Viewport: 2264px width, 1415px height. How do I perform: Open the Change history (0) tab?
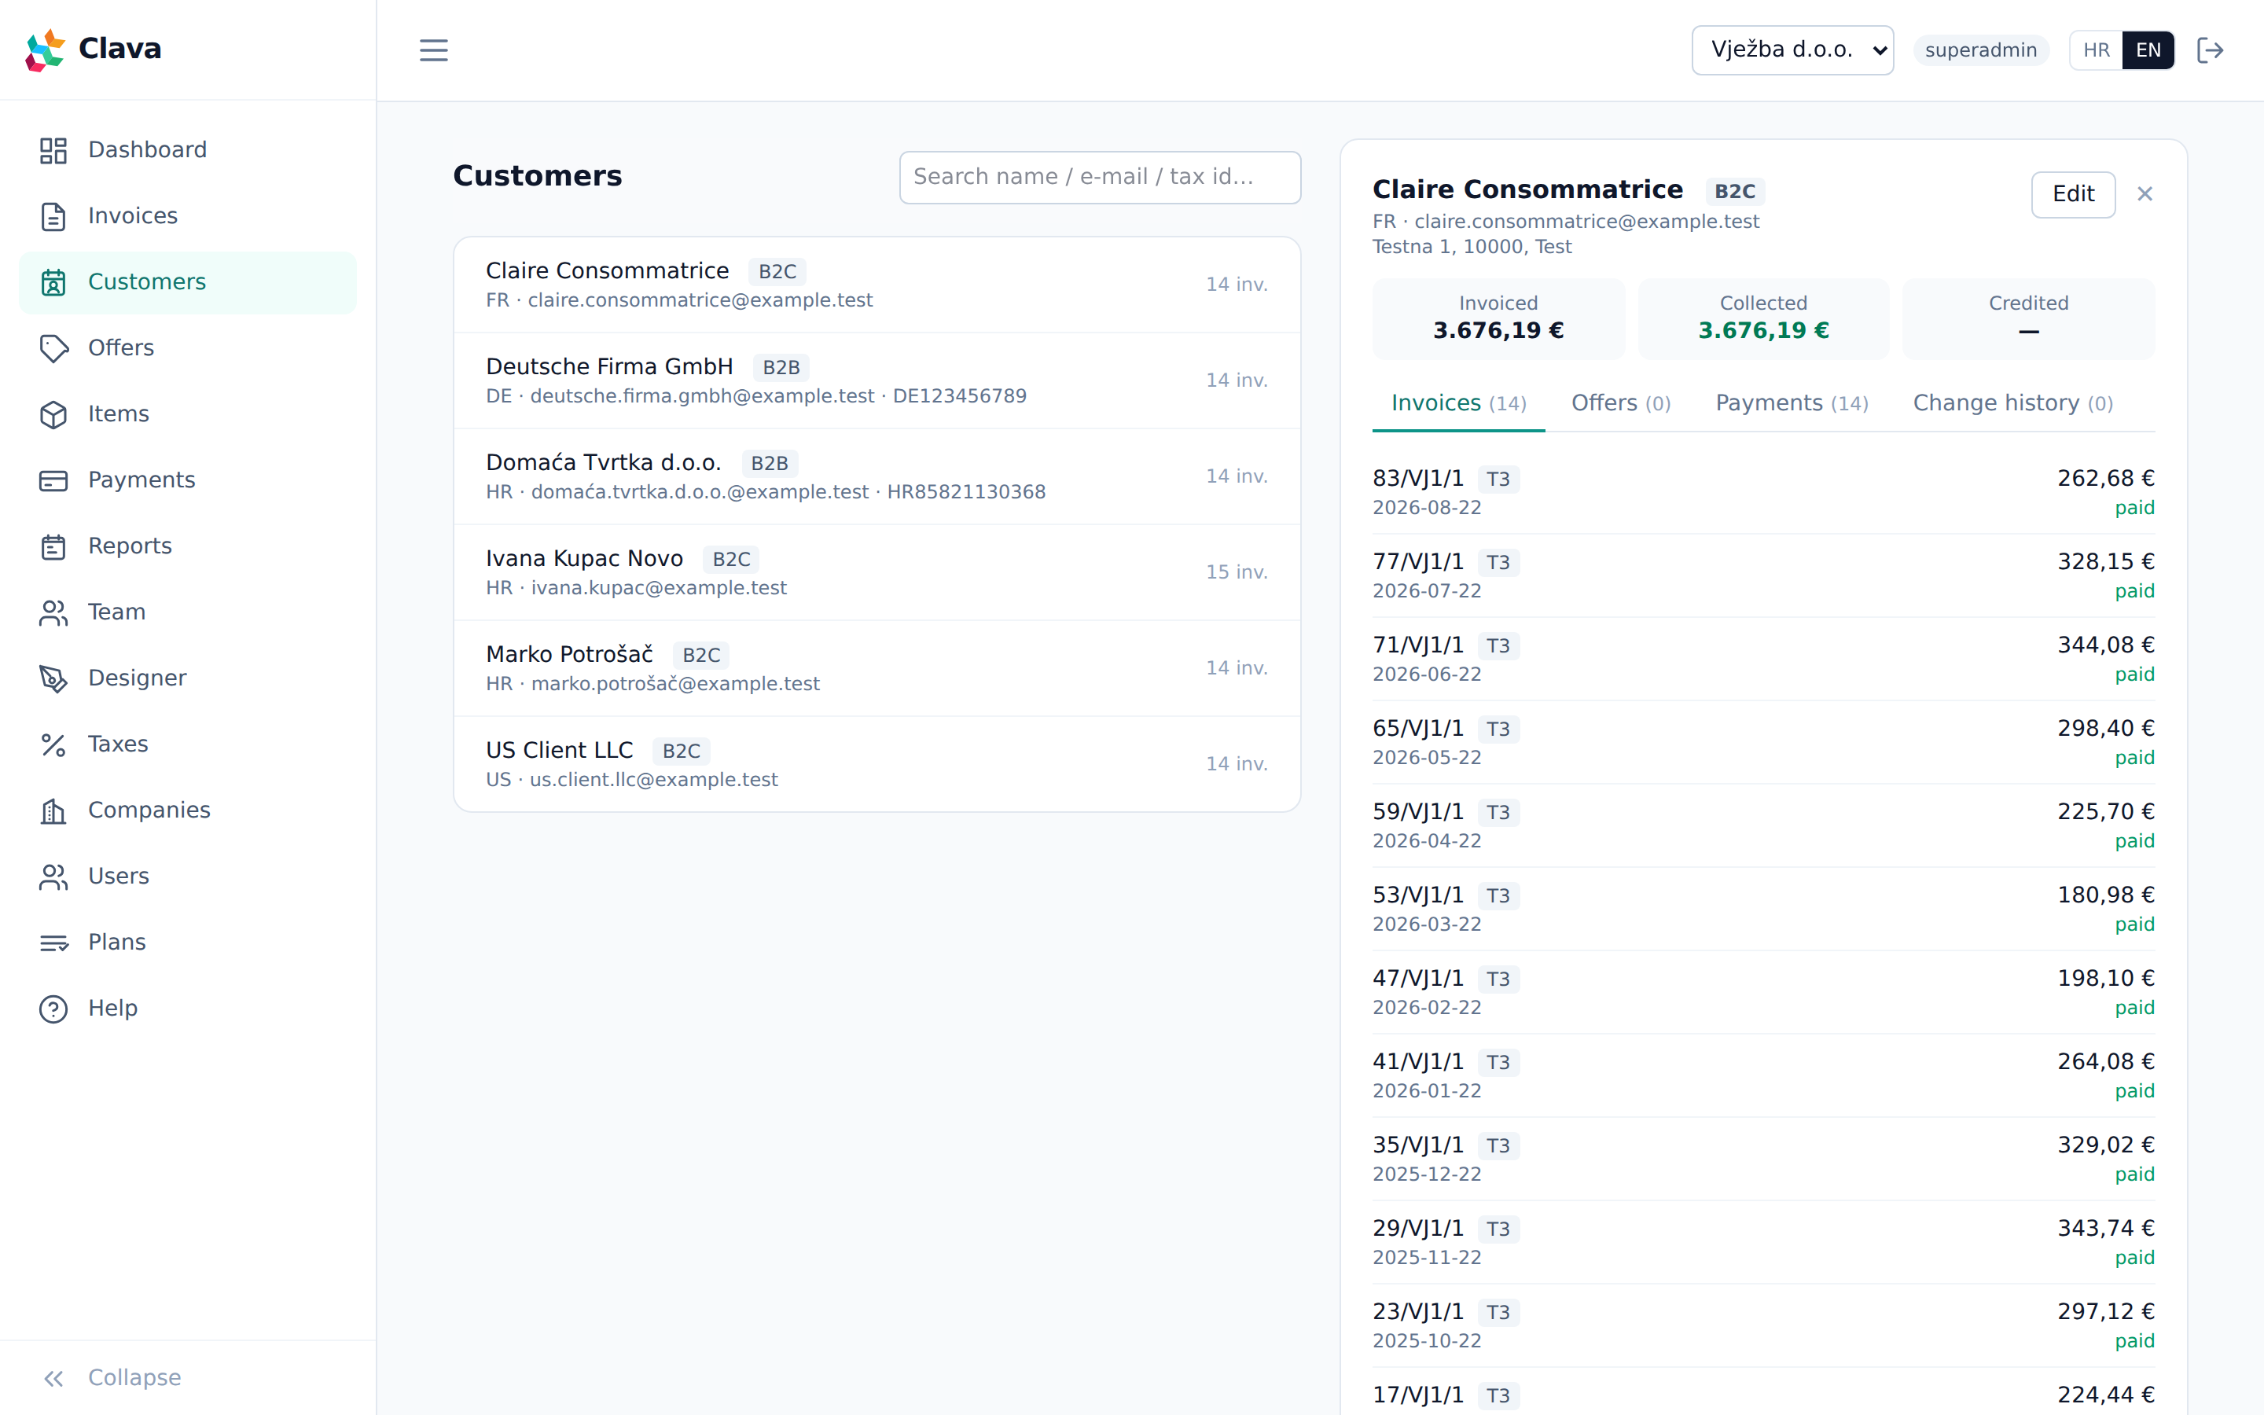point(2012,403)
